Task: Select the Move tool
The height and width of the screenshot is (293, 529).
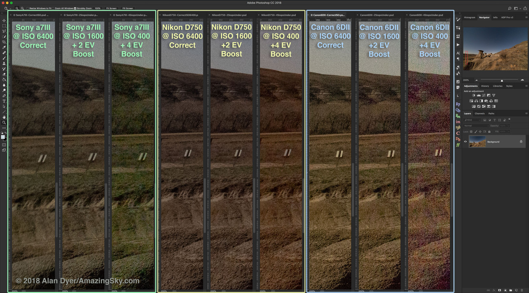Action: (x=4, y=20)
